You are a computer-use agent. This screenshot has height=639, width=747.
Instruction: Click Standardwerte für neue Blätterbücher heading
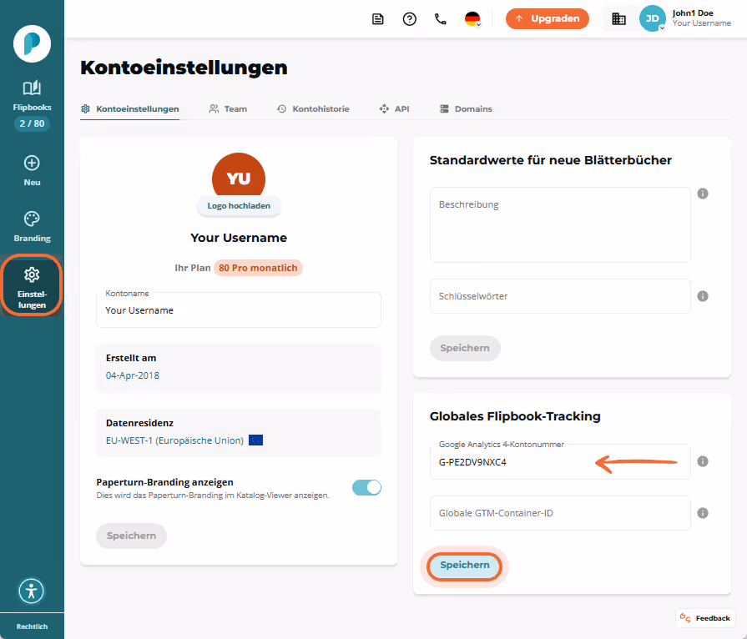click(551, 160)
